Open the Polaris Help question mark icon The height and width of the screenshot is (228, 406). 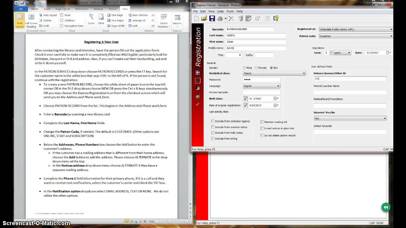[276, 18]
